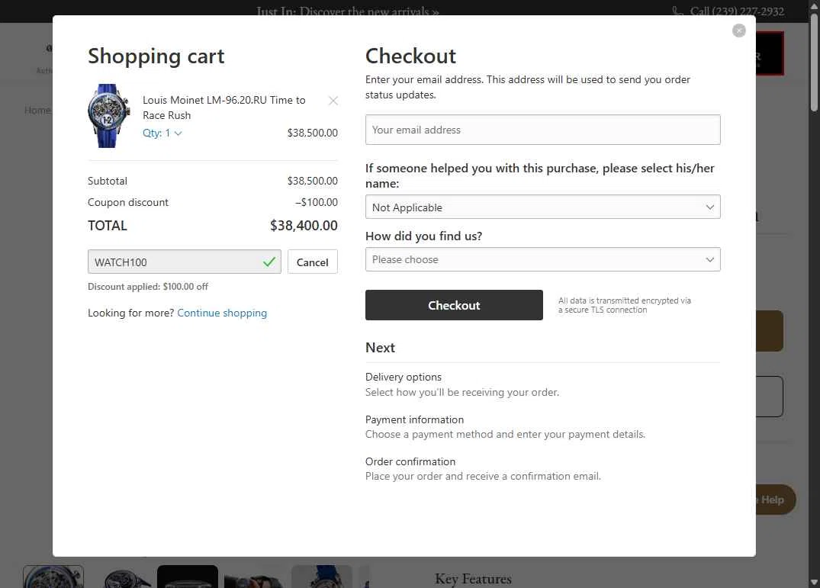Follow the Continue shopping link
The height and width of the screenshot is (588, 820).
[222, 313]
